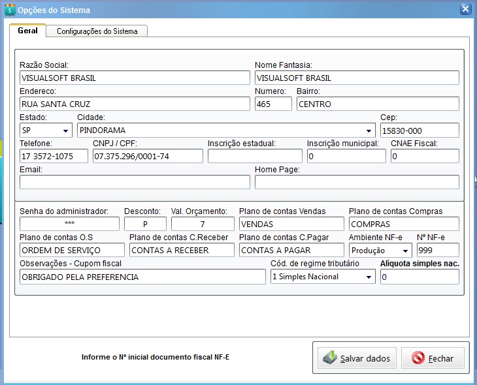The width and height of the screenshot is (477, 385).
Task: Click the Senha do administrador field
Action: coord(69,224)
